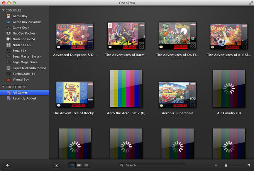Switch to list view
This screenshot has height=171, width=254.
pyautogui.click(x=86, y=165)
